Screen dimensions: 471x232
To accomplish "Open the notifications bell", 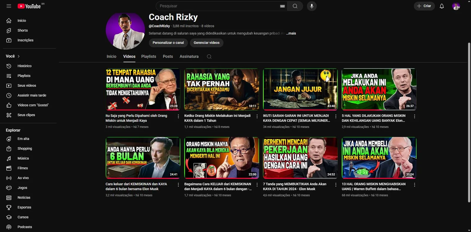I will tap(442, 6).
